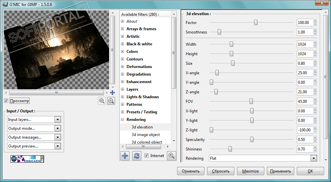
Task: Click the Width slider handle
Action: (x=231, y=44)
